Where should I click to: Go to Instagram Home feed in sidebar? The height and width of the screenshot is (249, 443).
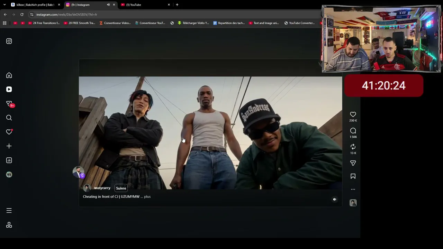[9, 75]
